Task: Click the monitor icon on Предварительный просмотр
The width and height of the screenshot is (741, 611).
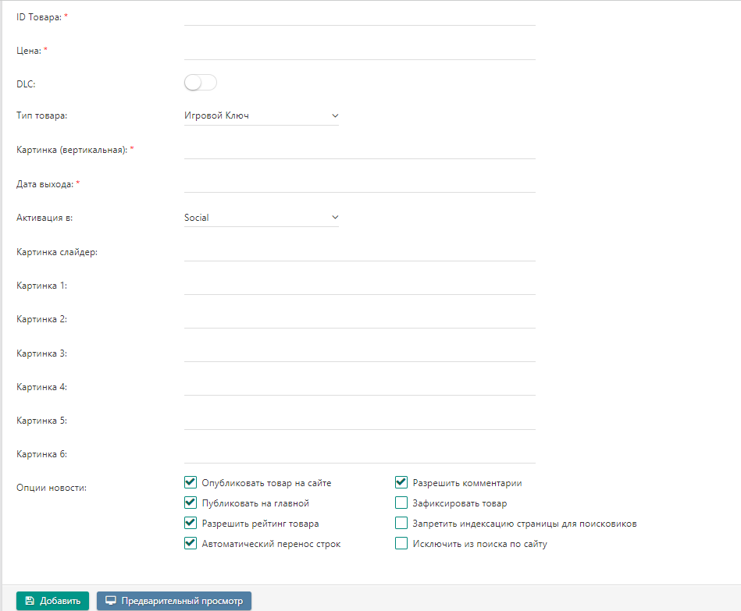Action: (x=111, y=601)
